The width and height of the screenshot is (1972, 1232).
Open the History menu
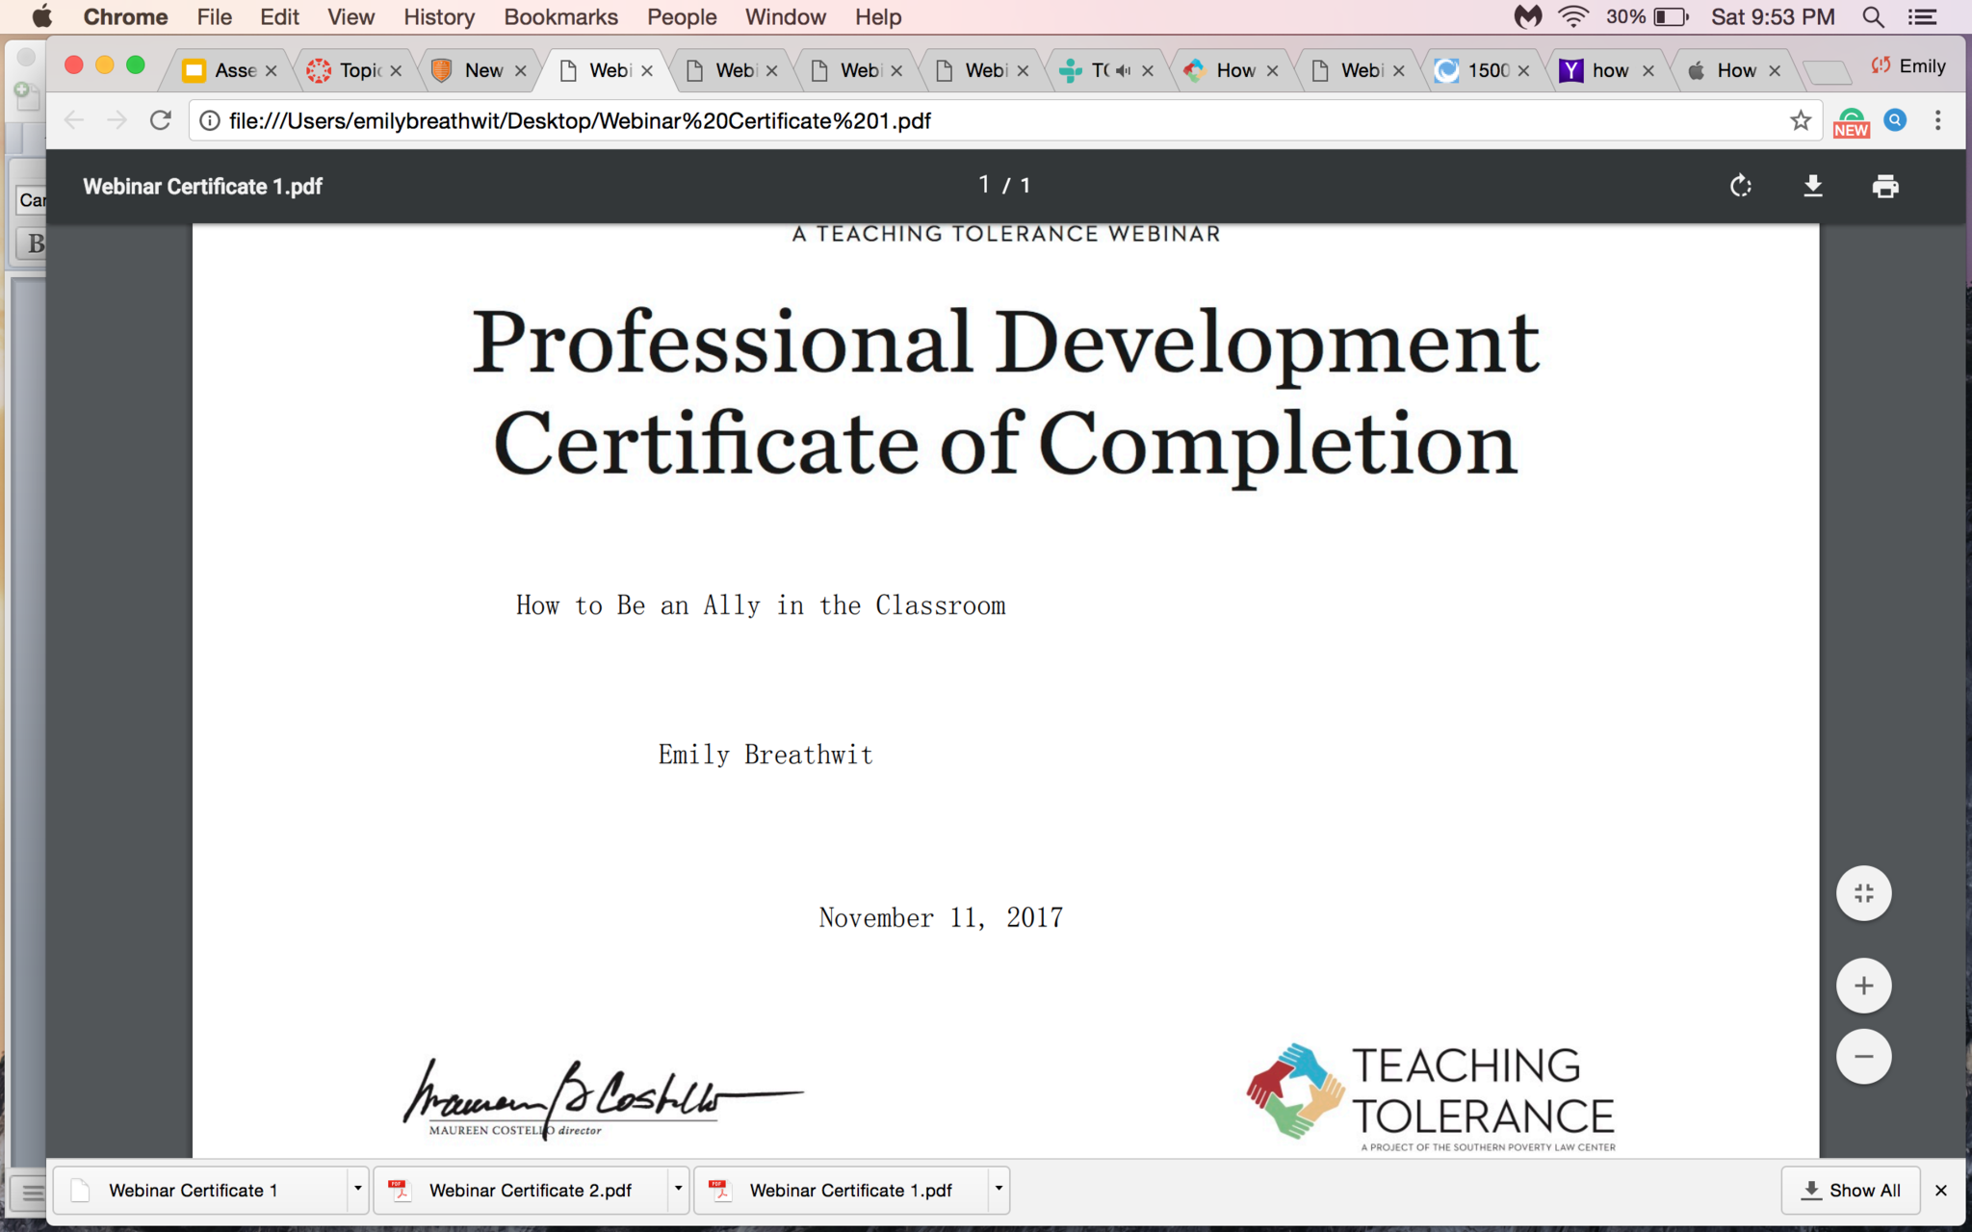point(438,17)
